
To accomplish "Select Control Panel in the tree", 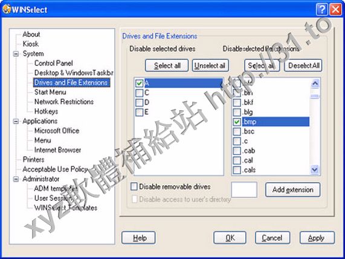I will tap(53, 64).
